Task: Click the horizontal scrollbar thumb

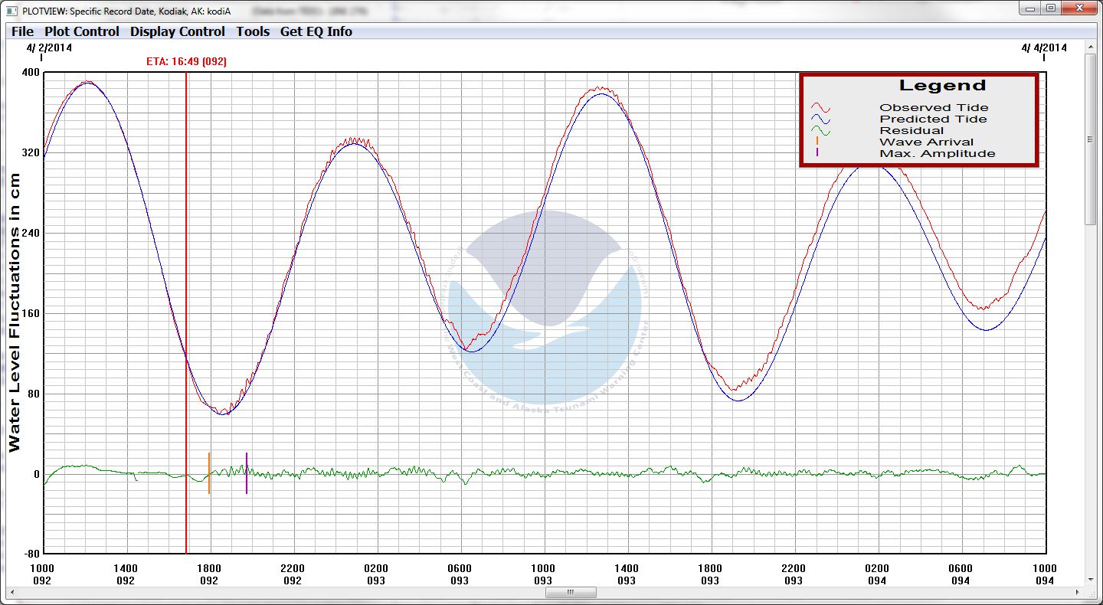Action: tap(571, 592)
